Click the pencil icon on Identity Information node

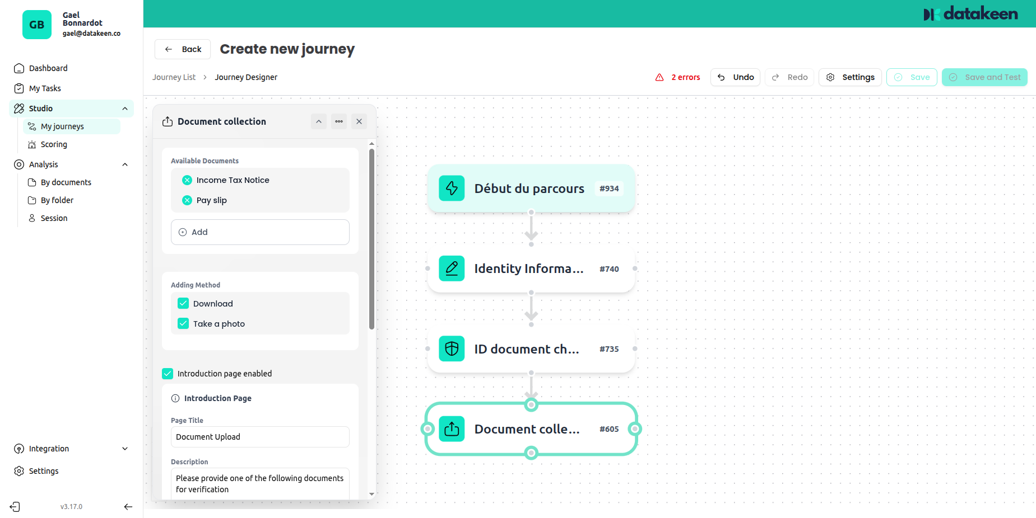pyautogui.click(x=452, y=269)
